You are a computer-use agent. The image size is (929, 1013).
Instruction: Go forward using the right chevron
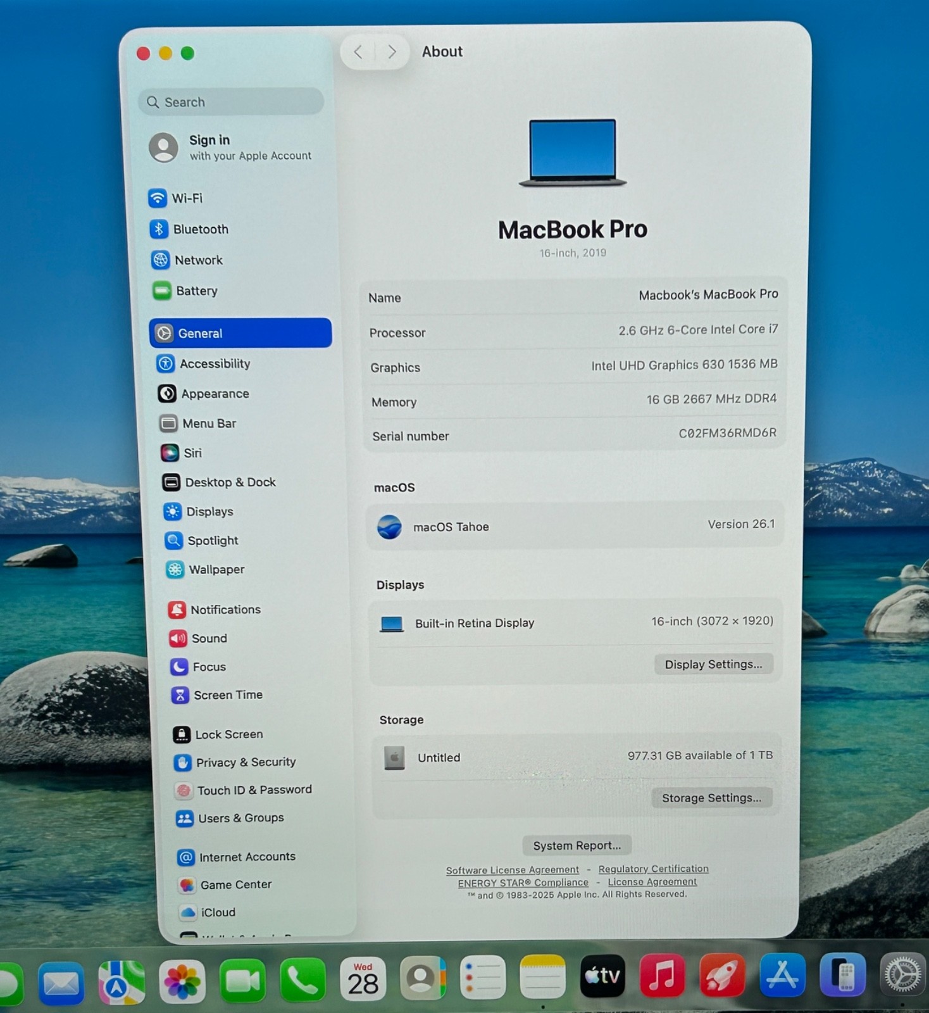392,52
